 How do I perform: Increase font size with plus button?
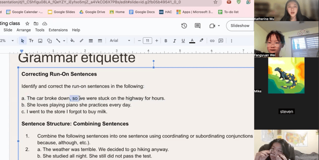(x=157, y=41)
